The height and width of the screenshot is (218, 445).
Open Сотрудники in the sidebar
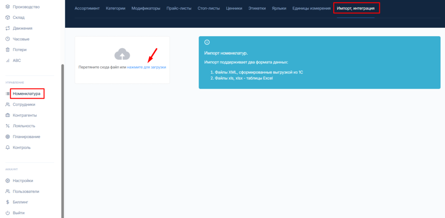coord(24,104)
